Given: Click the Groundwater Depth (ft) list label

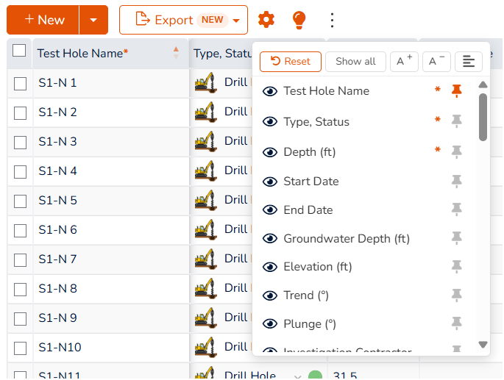Looking at the screenshot, I should pos(347,239).
